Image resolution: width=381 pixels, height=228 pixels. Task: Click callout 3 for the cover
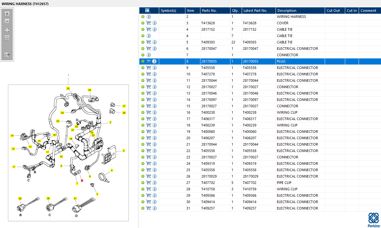point(124,151)
